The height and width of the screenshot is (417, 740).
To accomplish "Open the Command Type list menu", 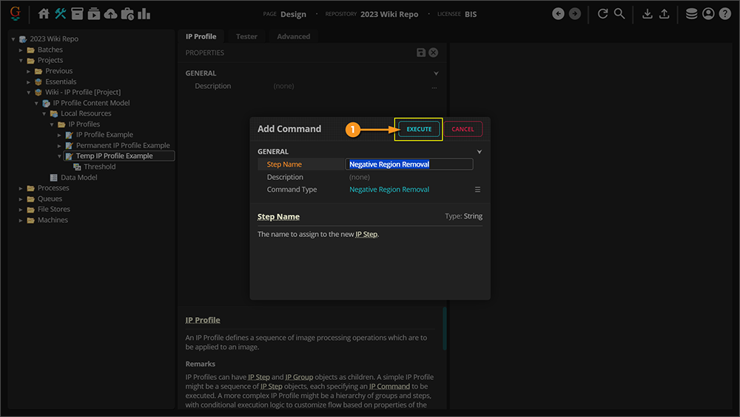I will click(478, 190).
